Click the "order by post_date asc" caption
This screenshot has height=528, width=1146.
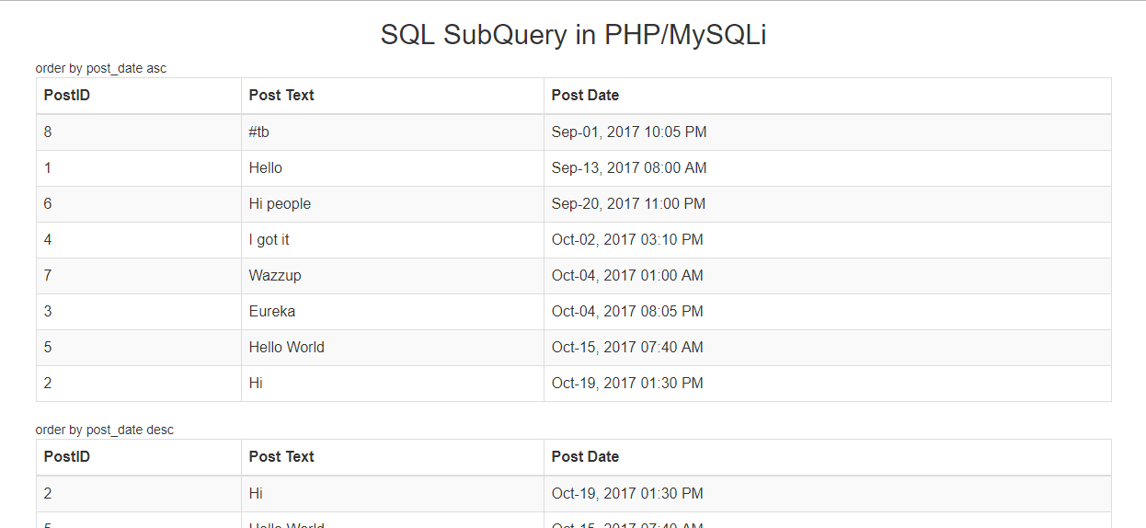click(101, 68)
